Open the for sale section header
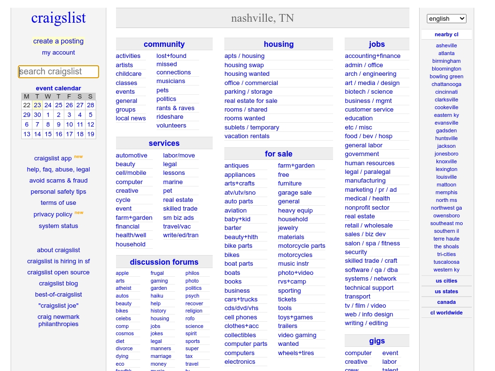 pos(279,154)
